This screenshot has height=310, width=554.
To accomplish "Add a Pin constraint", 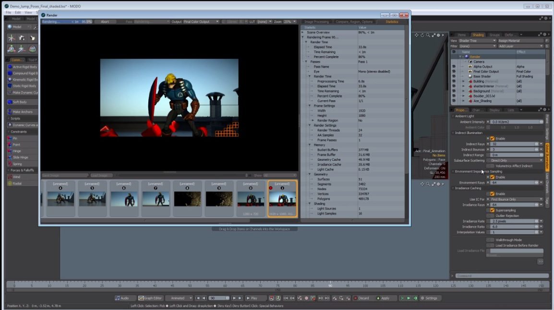I will tap(22, 138).
